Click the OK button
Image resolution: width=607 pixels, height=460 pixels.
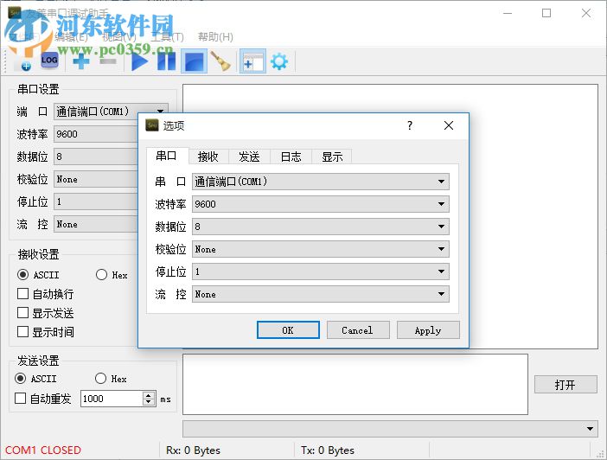tap(288, 330)
